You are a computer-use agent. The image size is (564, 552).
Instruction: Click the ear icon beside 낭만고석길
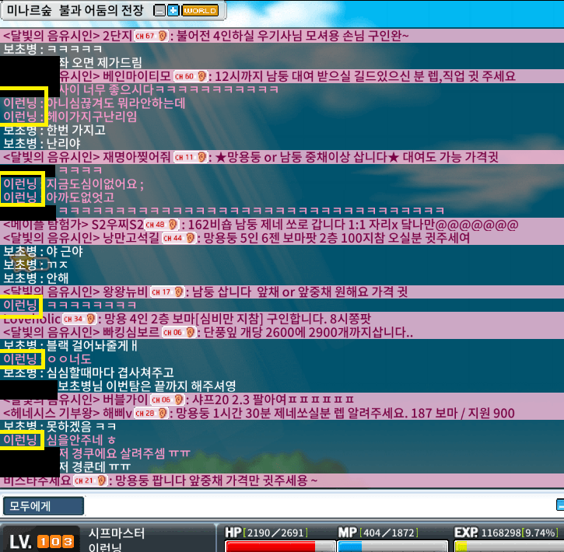coord(191,238)
